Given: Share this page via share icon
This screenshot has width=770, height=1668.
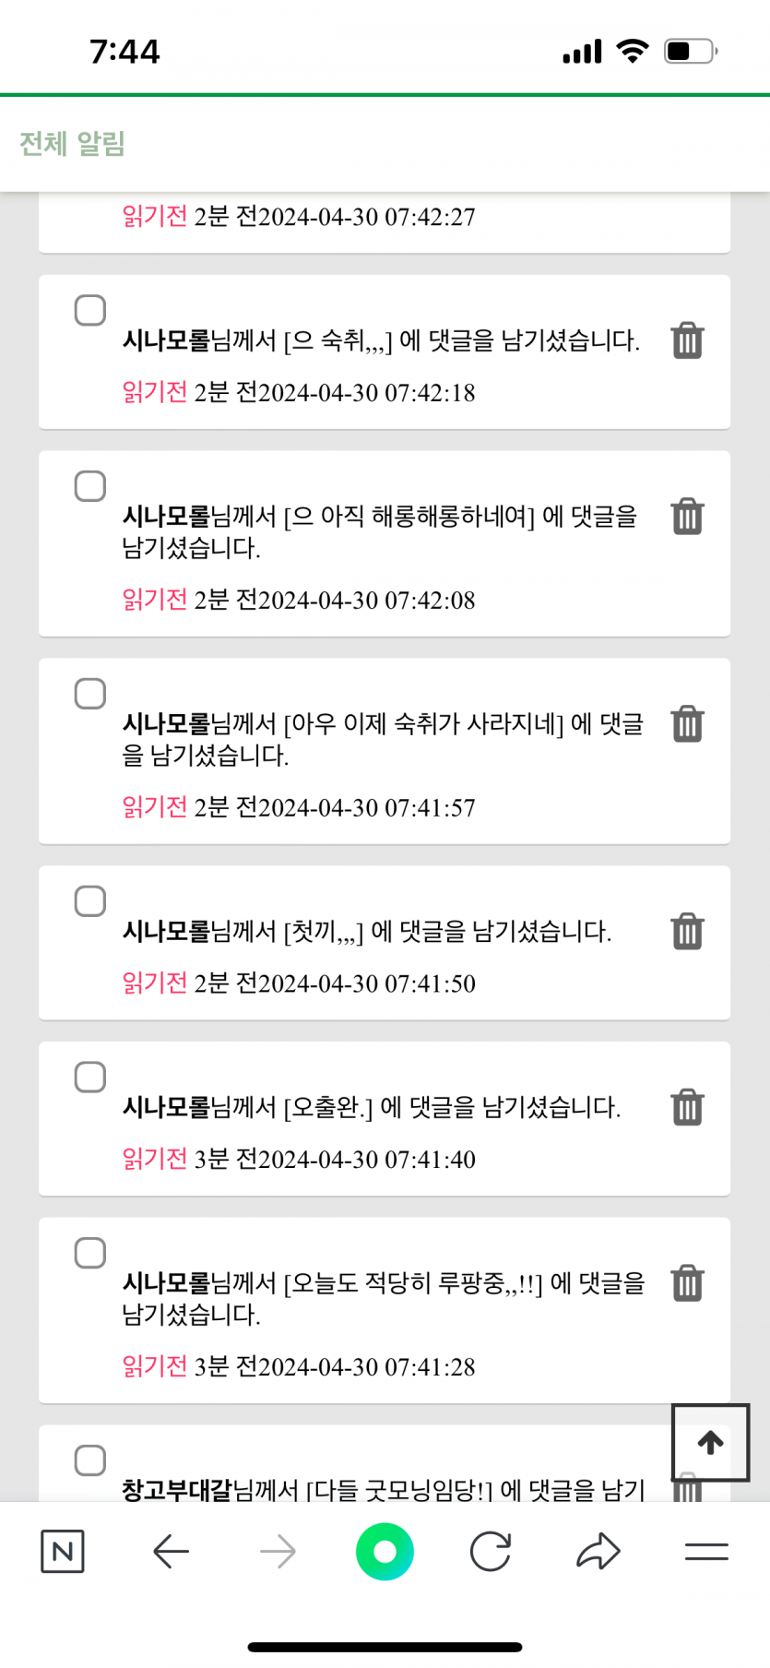Looking at the screenshot, I should tap(598, 1552).
